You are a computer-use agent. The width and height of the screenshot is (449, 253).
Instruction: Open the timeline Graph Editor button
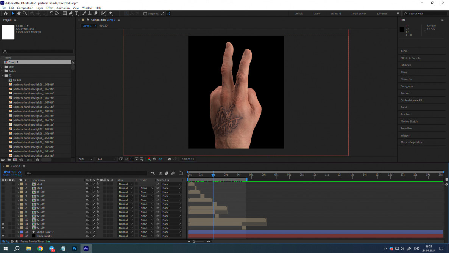181,173
